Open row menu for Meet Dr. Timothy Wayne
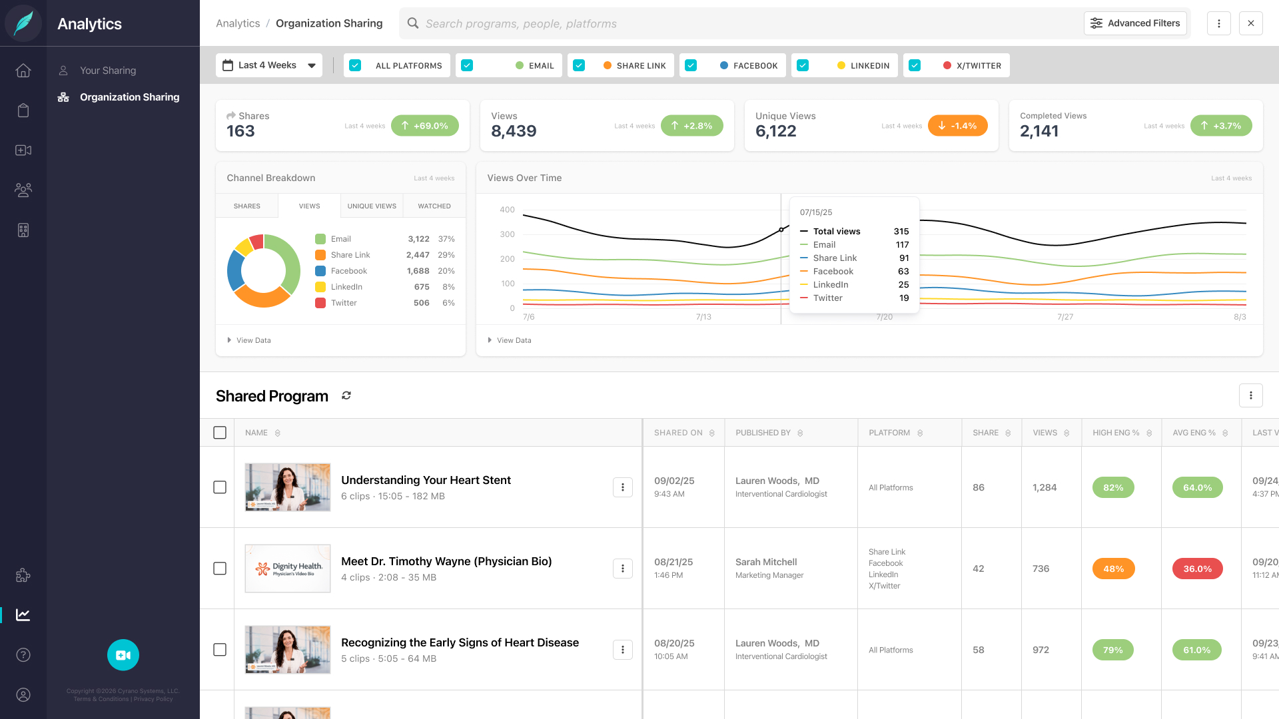The image size is (1279, 719). 623,569
